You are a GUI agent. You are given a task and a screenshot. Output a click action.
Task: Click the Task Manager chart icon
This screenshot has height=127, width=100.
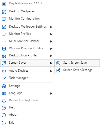click(x=4, y=78)
